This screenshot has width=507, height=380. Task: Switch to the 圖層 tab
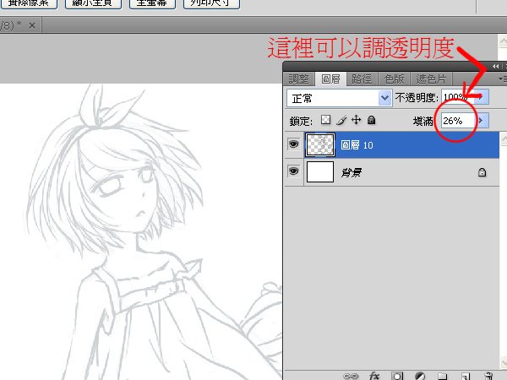click(x=330, y=79)
